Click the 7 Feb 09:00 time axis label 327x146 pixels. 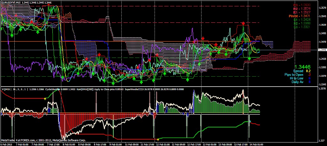(x=37, y=144)
